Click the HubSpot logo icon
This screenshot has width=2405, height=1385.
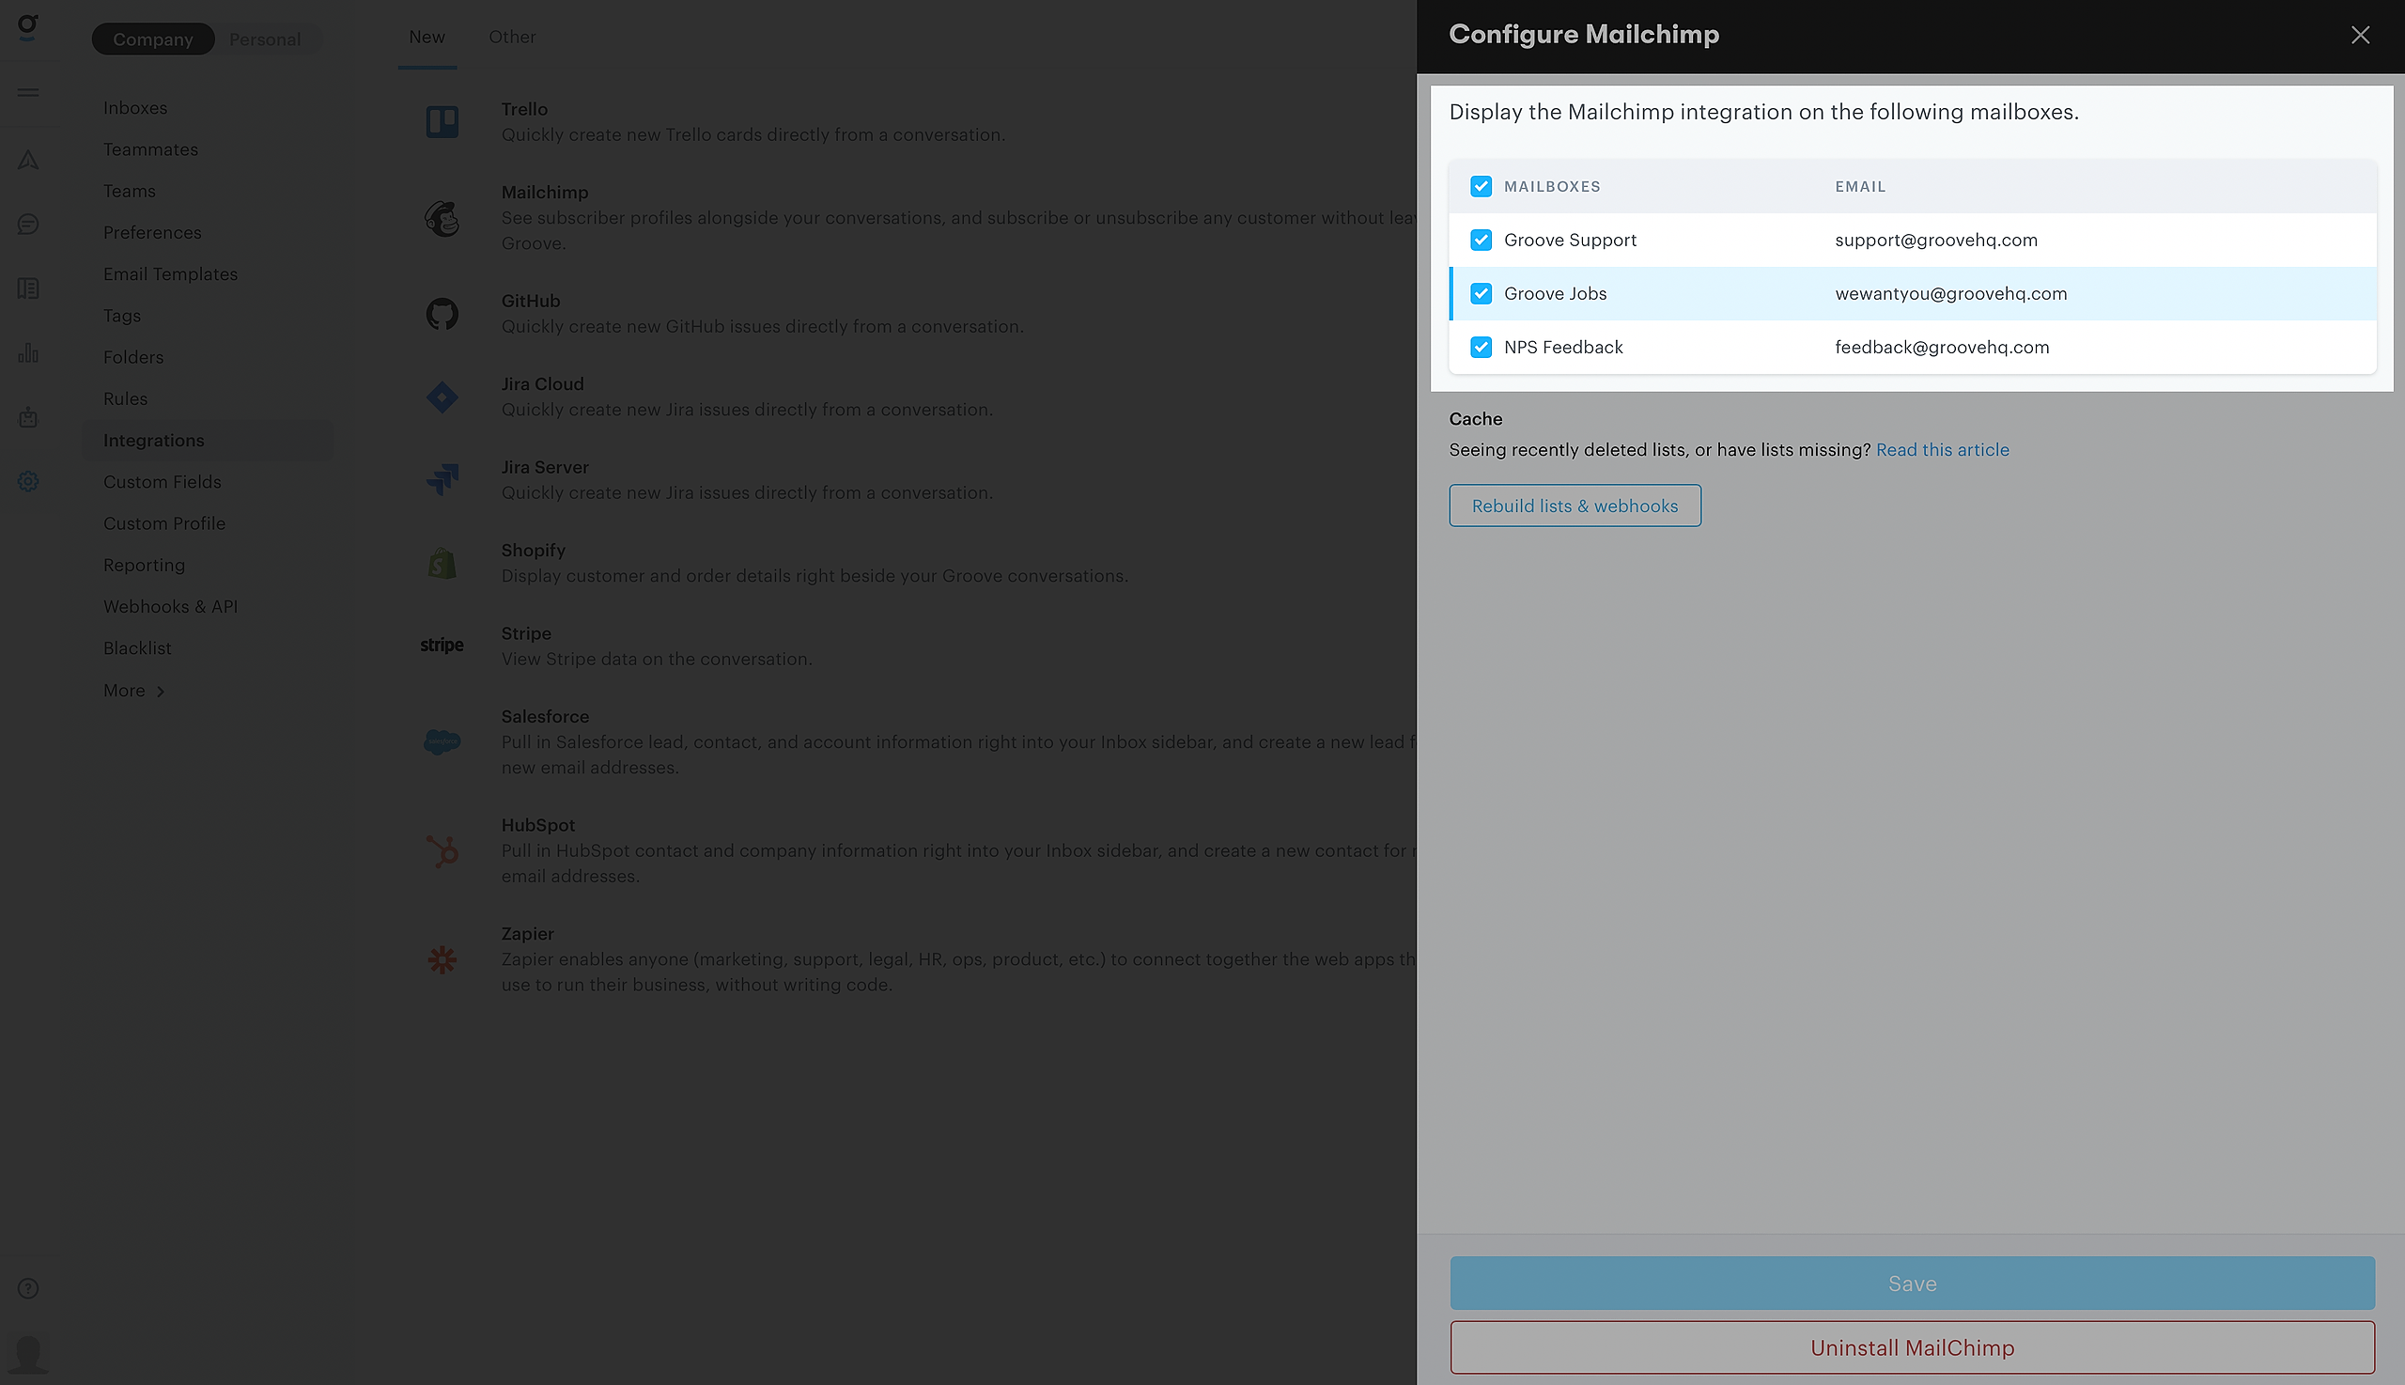click(x=442, y=850)
